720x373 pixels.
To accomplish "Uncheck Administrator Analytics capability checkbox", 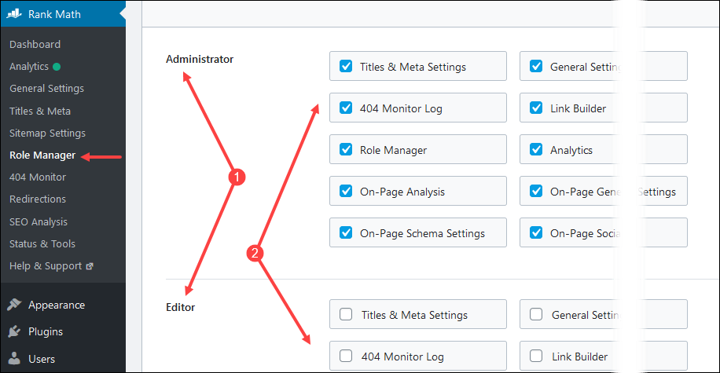I will pyautogui.click(x=536, y=149).
